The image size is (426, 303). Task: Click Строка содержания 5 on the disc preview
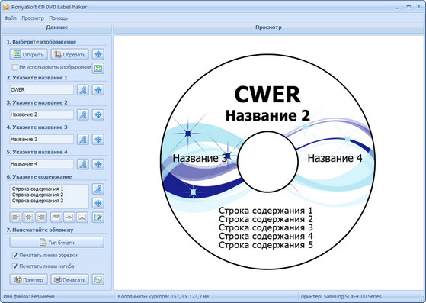266,245
